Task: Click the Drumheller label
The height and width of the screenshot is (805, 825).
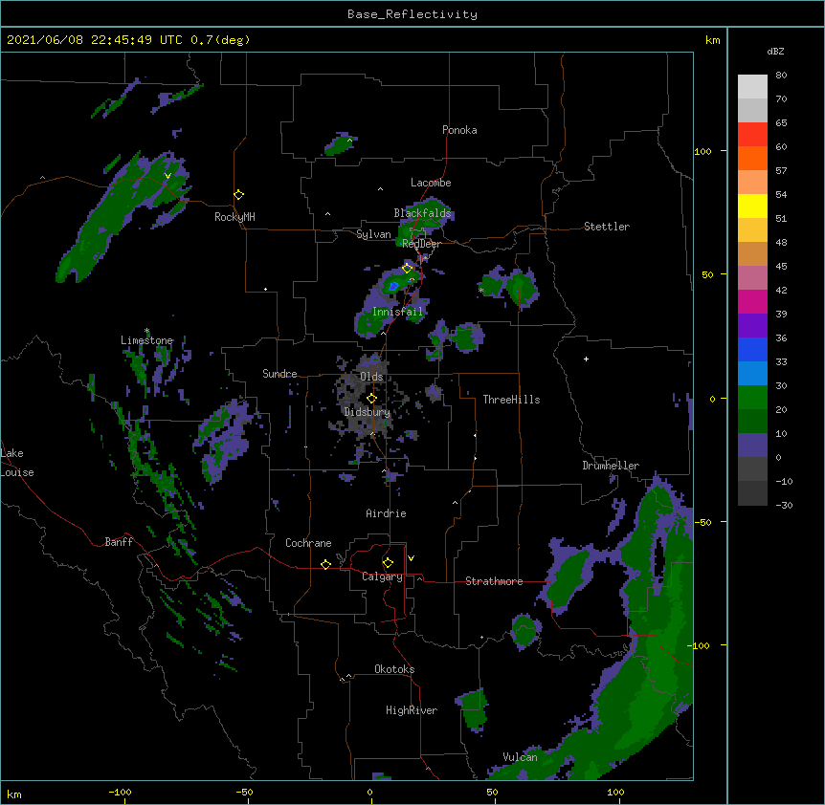Action: click(x=611, y=466)
